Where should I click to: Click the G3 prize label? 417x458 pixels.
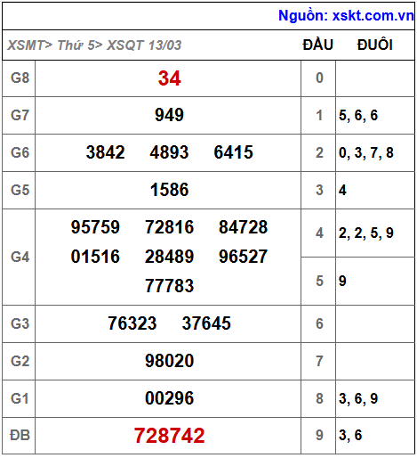pos(20,323)
